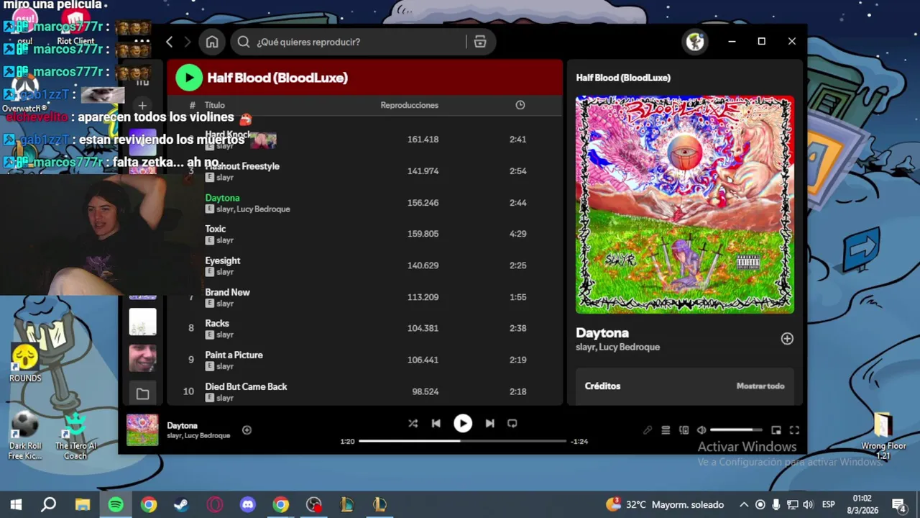The height and width of the screenshot is (518, 920).
Task: Expand hidden system tray icons chevron
Action: (x=744, y=505)
